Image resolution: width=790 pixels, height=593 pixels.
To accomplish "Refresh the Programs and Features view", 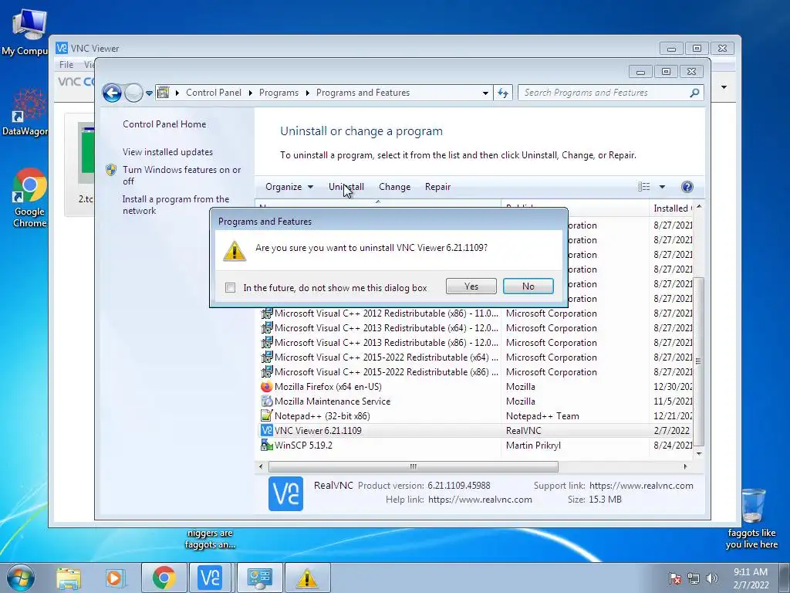I will (x=503, y=93).
